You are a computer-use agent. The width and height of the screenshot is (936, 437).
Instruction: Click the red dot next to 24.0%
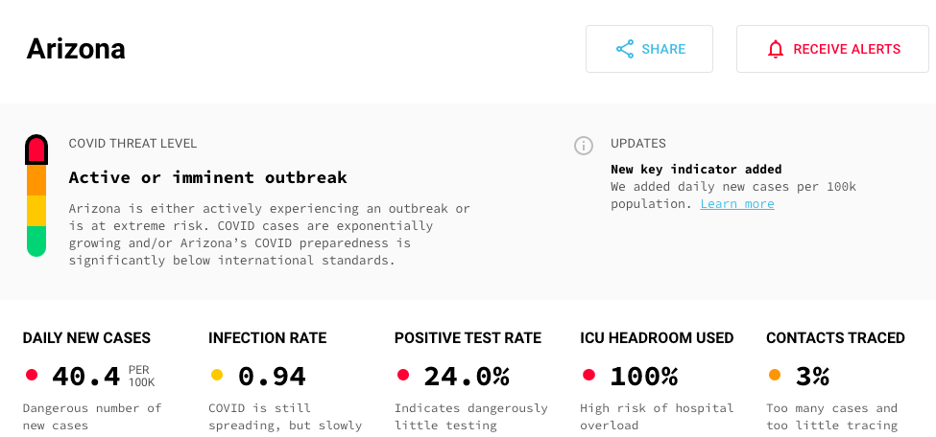pos(403,375)
